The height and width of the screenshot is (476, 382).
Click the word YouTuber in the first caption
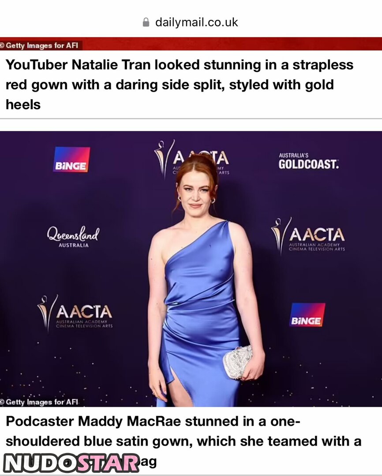pyautogui.click(x=37, y=65)
